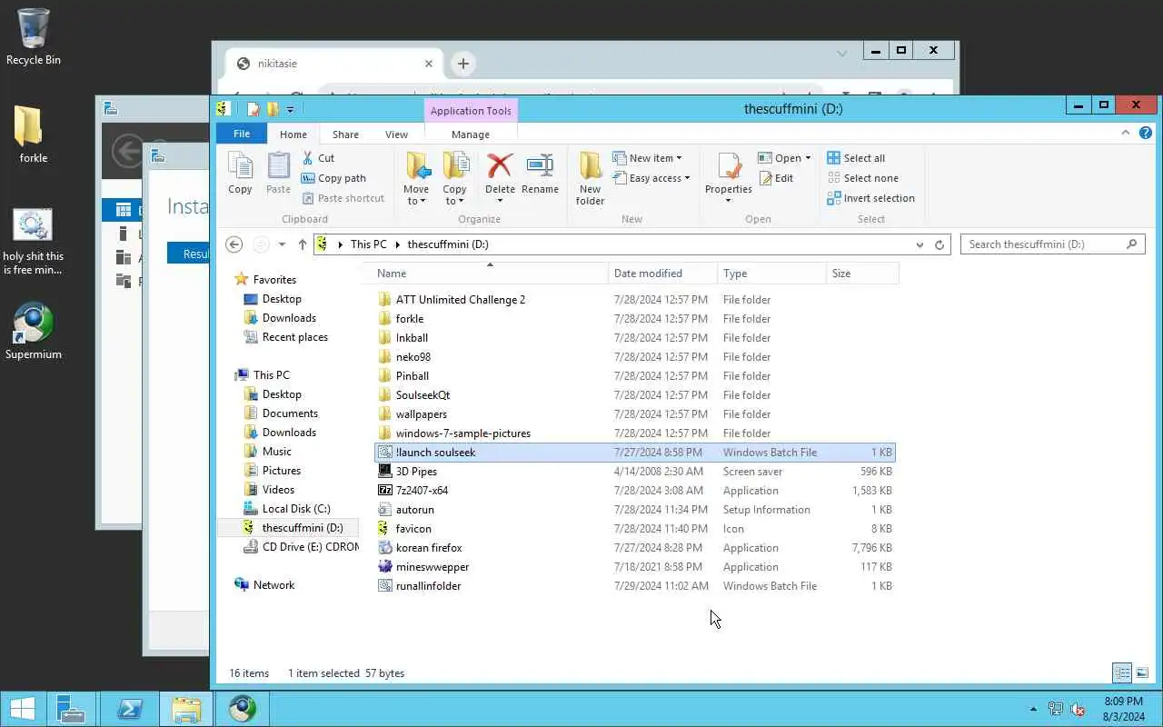
Task: Open a new tab in the browser window
Action: pos(463,64)
